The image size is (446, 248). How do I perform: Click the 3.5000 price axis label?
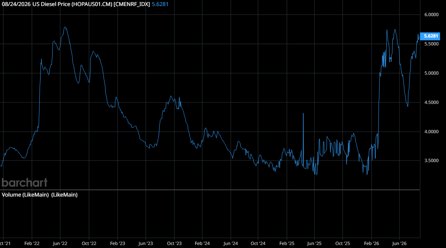click(x=431, y=161)
